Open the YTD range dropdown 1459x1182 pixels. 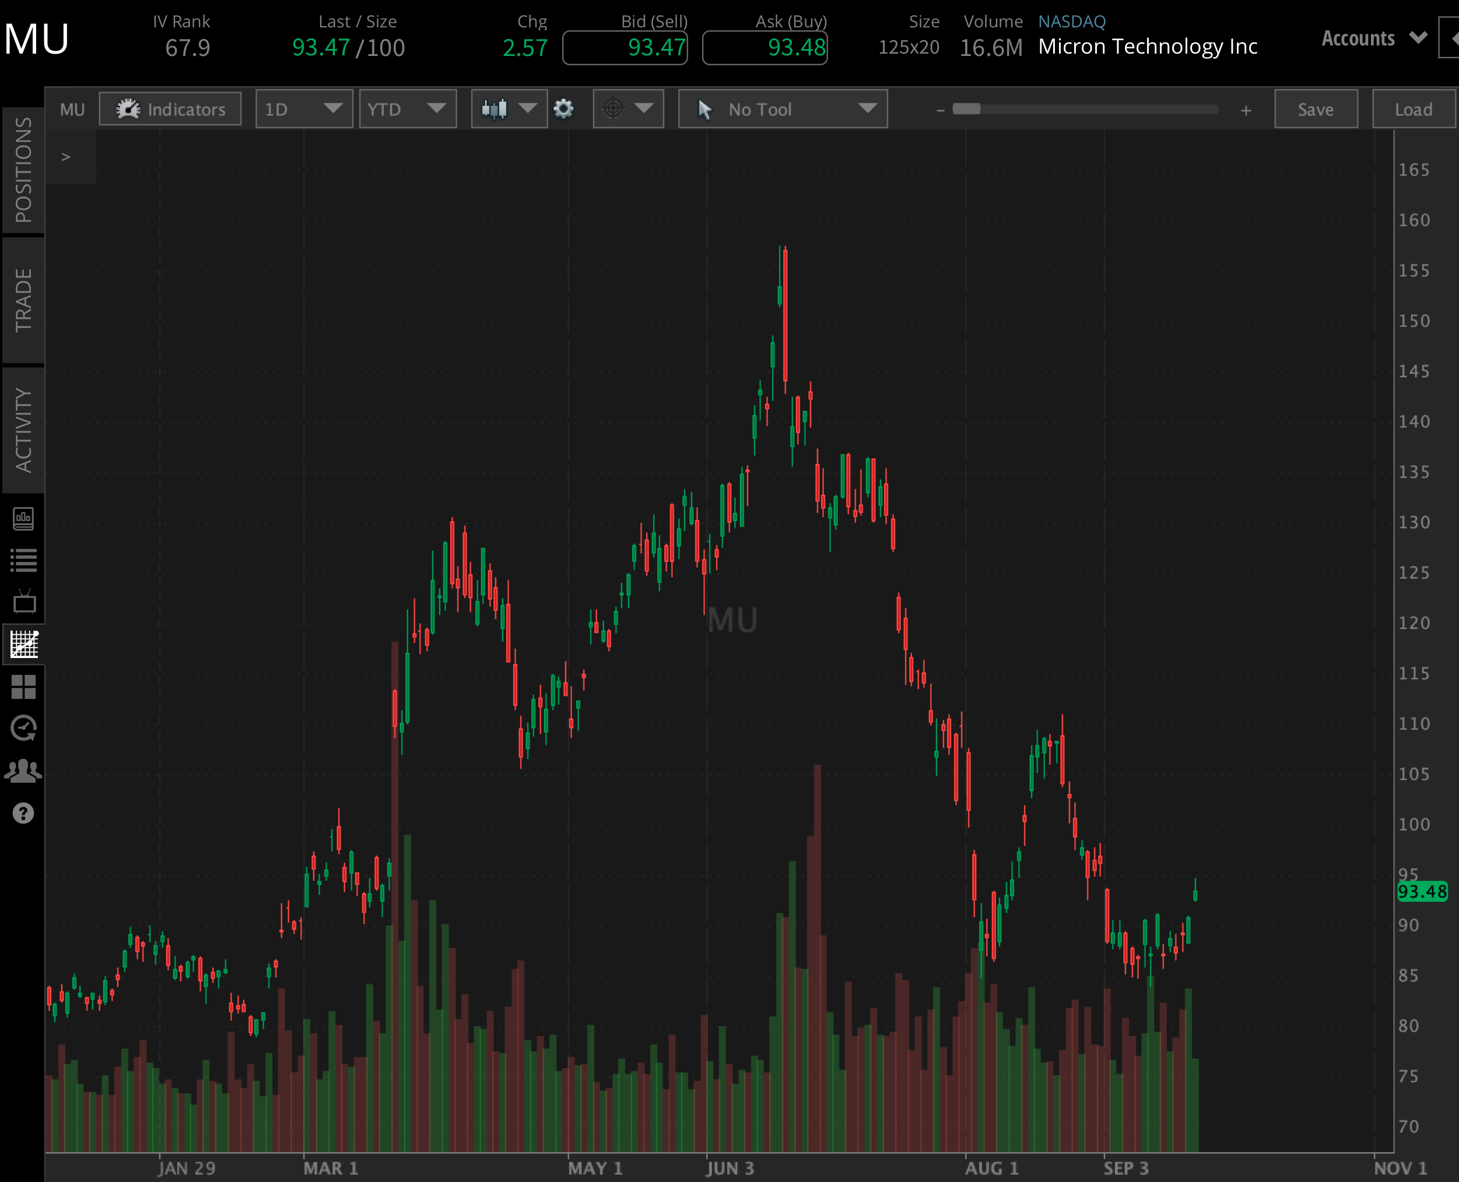[x=408, y=109]
